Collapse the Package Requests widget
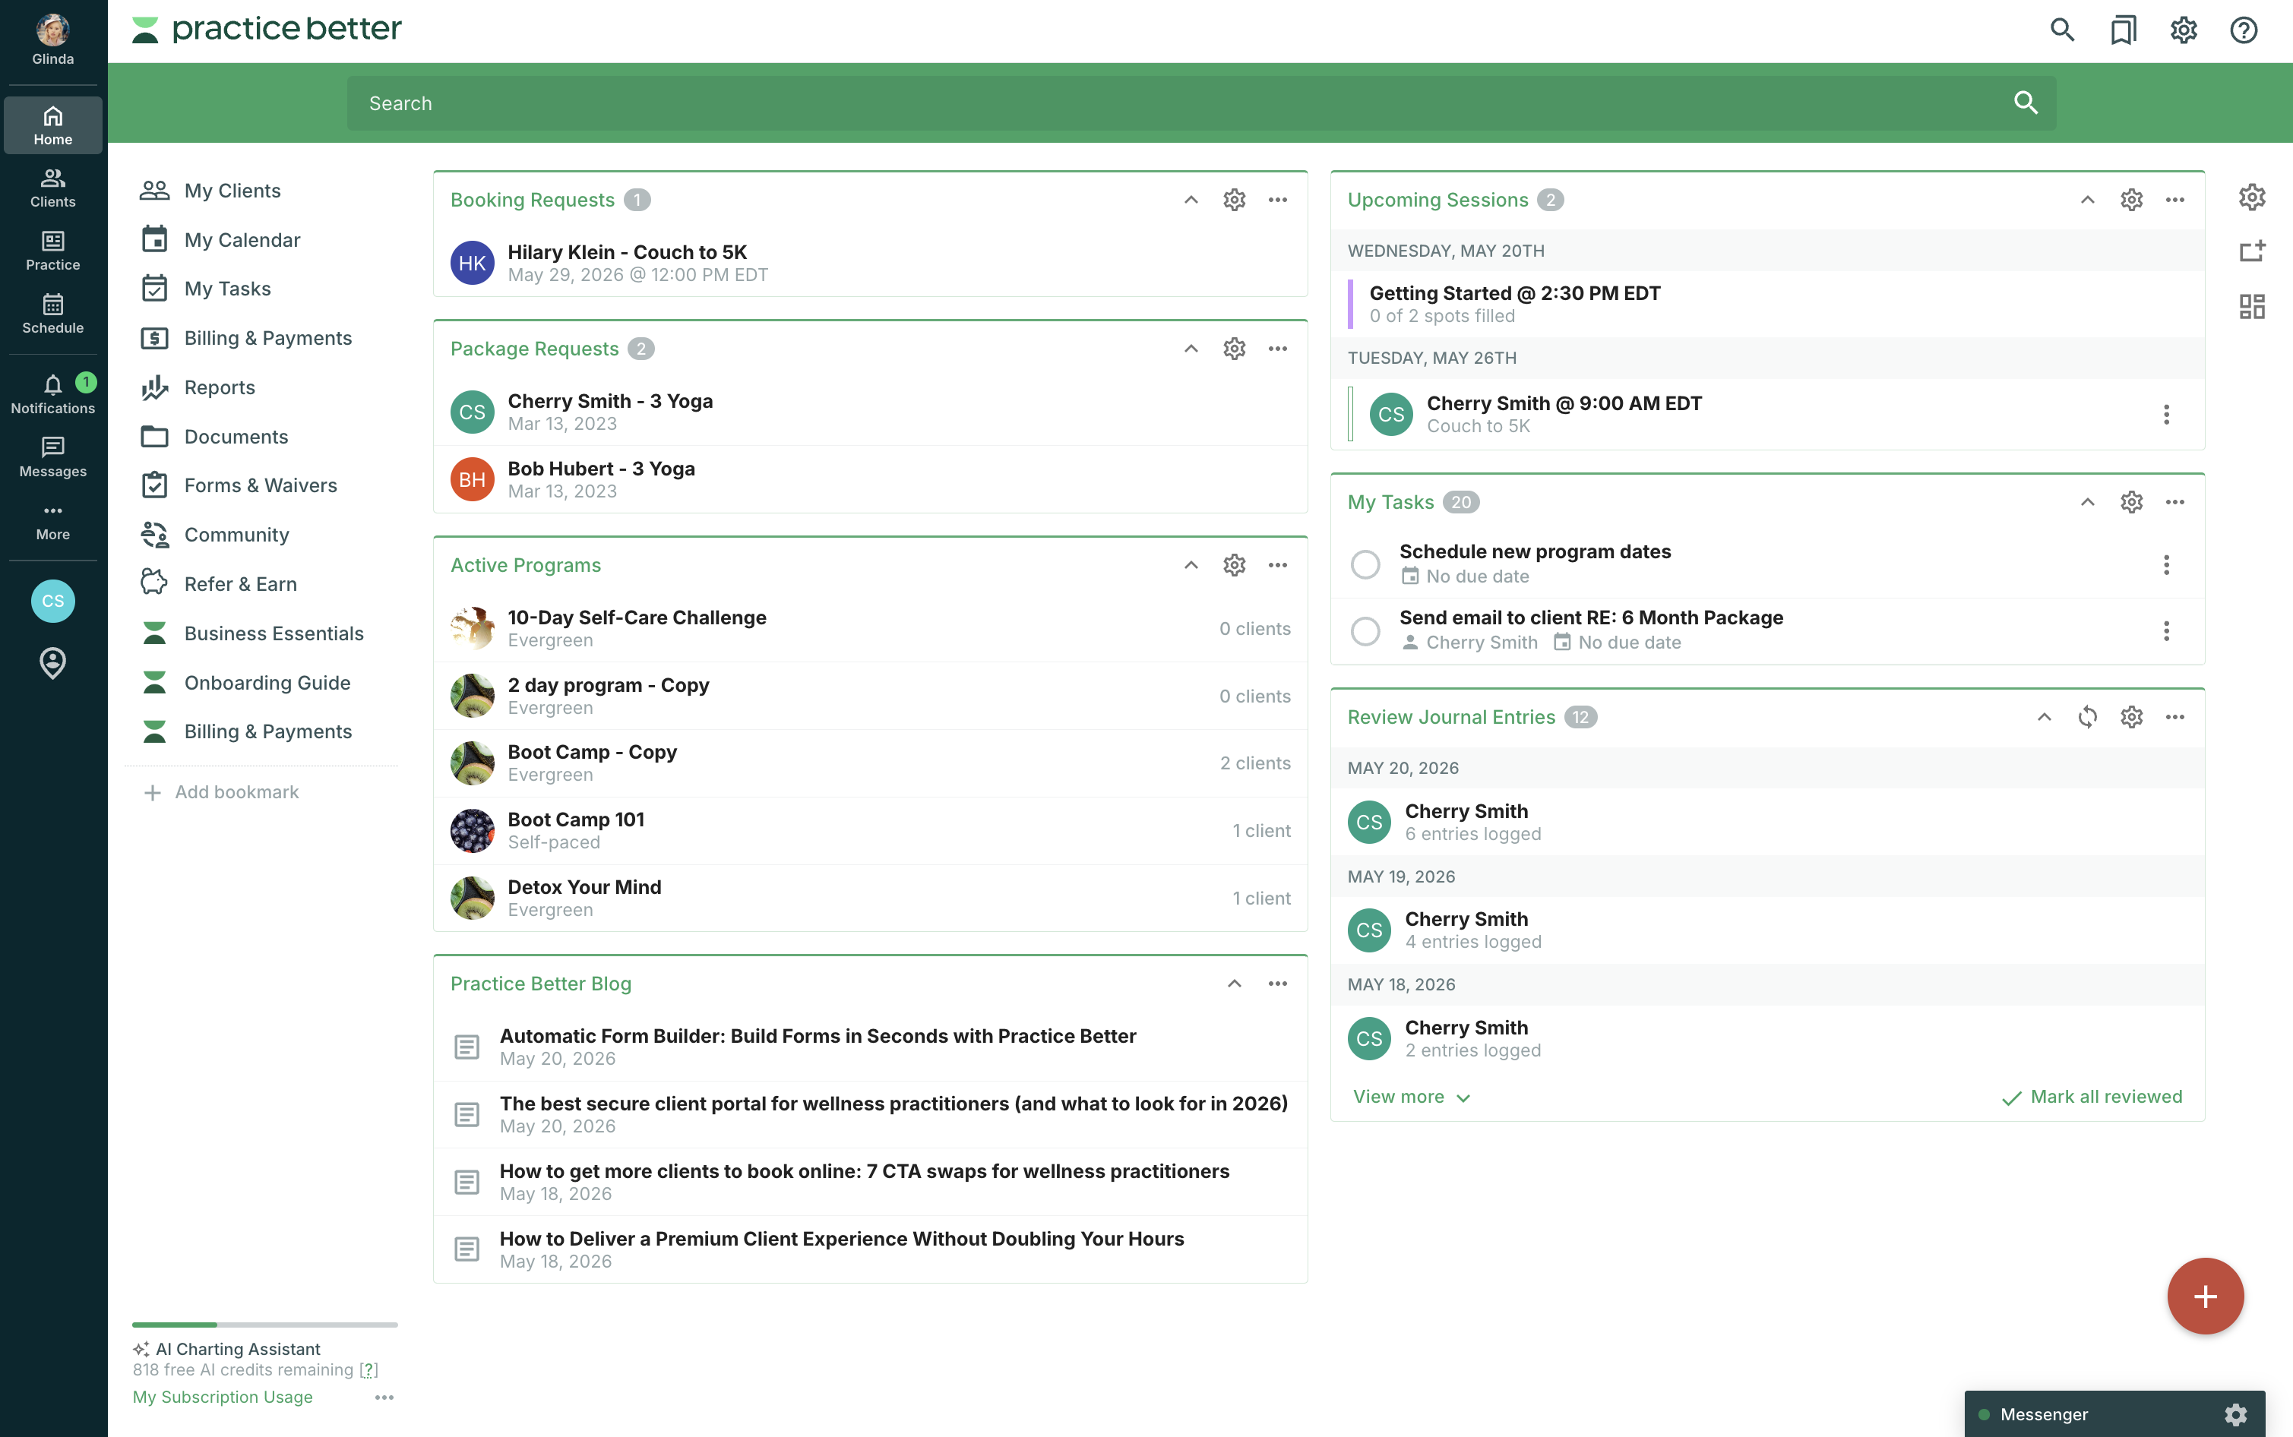 tap(1191, 349)
